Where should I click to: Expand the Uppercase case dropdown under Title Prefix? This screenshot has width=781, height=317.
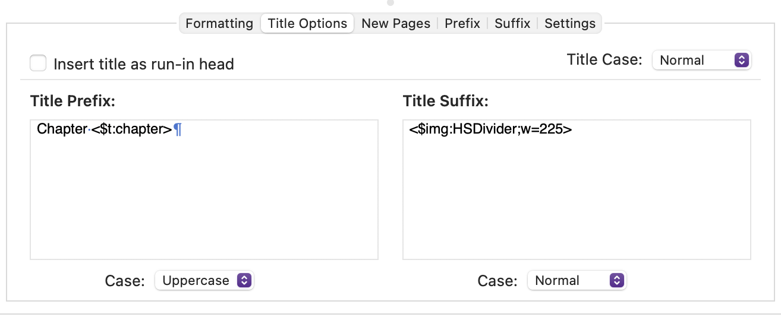pos(204,280)
